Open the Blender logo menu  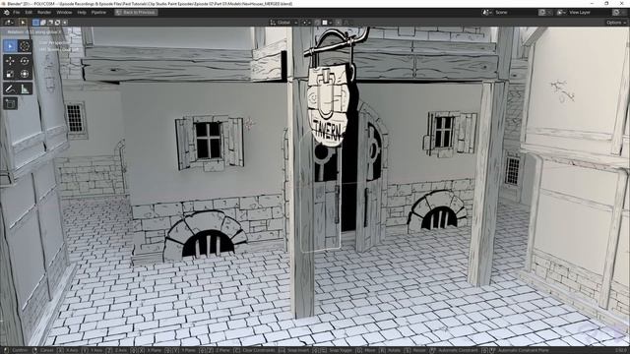[6, 13]
